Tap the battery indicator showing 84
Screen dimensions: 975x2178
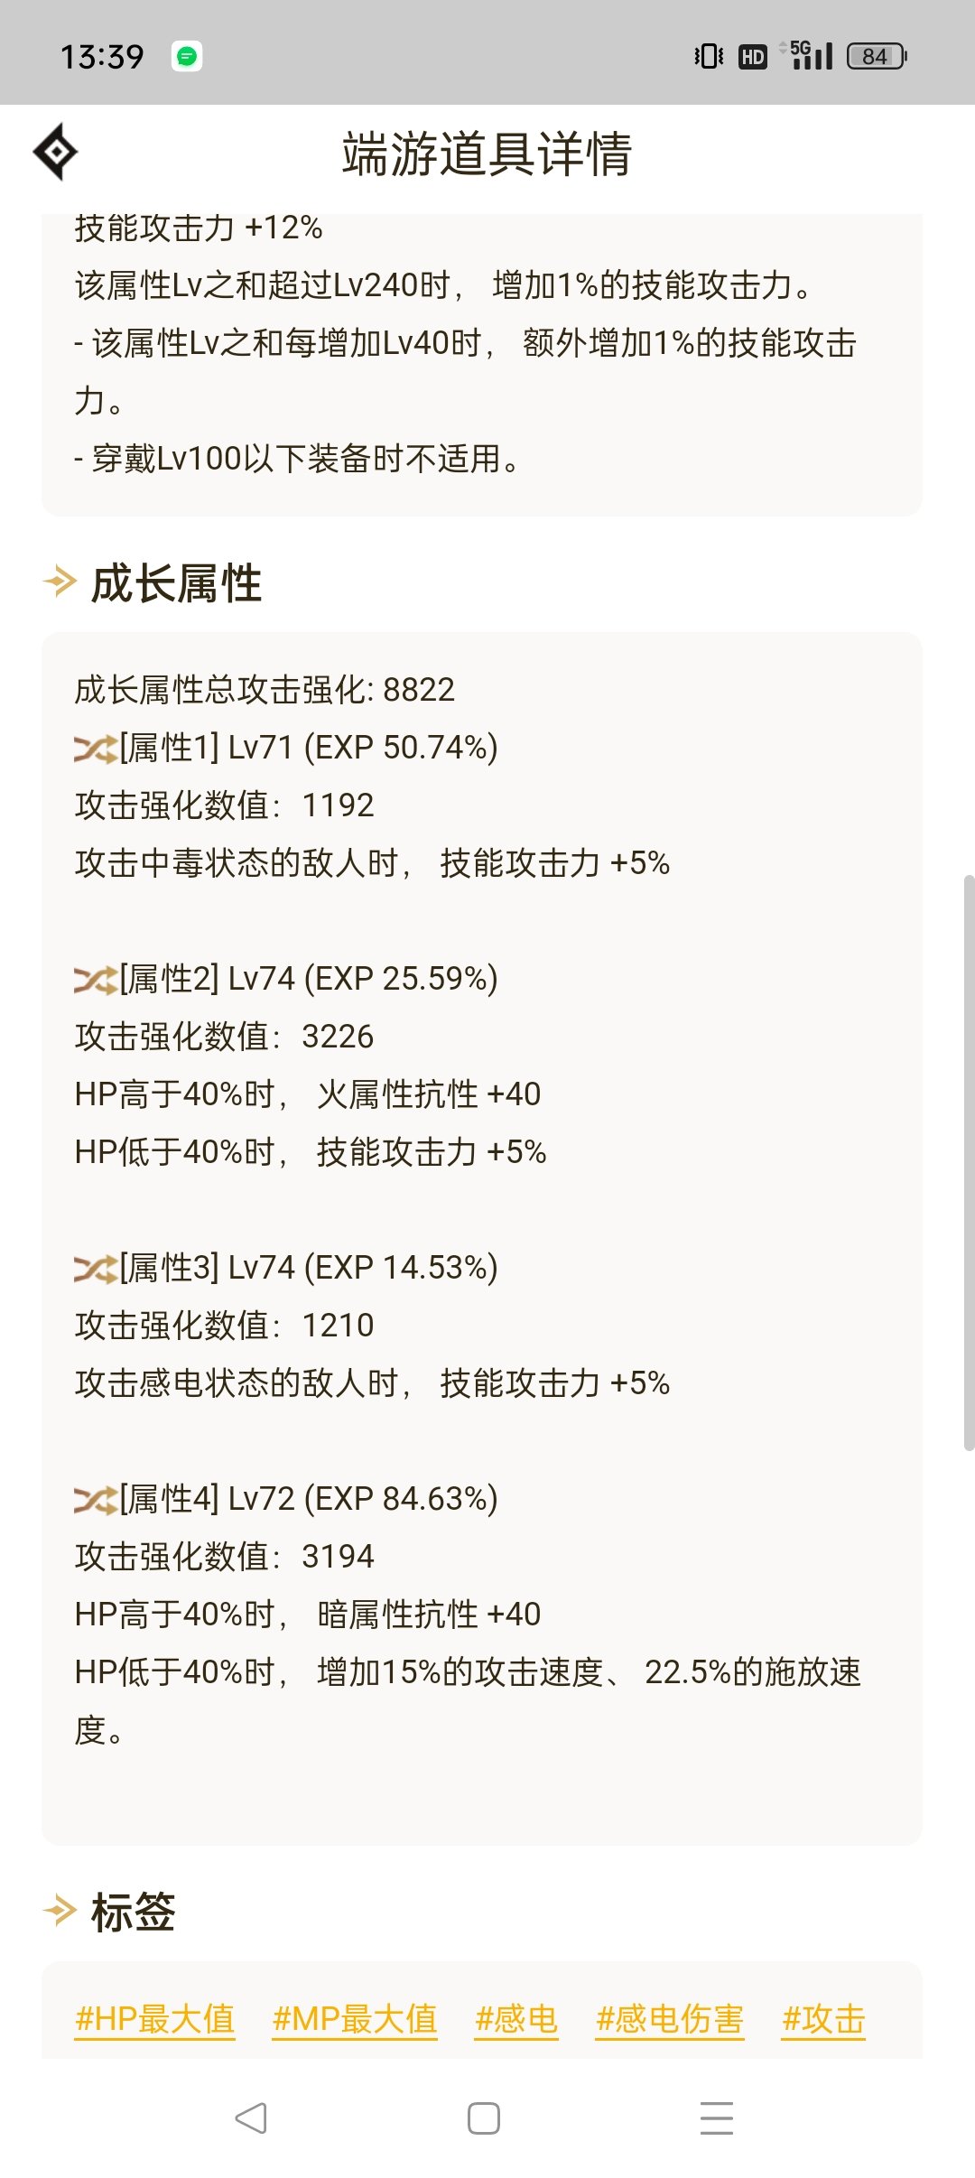coord(876,57)
